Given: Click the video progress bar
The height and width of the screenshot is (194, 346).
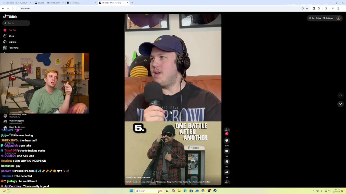Looking at the screenshot, I should coord(173,185).
